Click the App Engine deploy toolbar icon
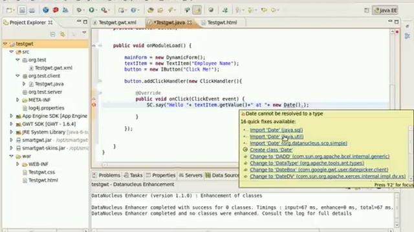Image resolution: width=414 pixels, height=232 pixels. tap(65, 10)
